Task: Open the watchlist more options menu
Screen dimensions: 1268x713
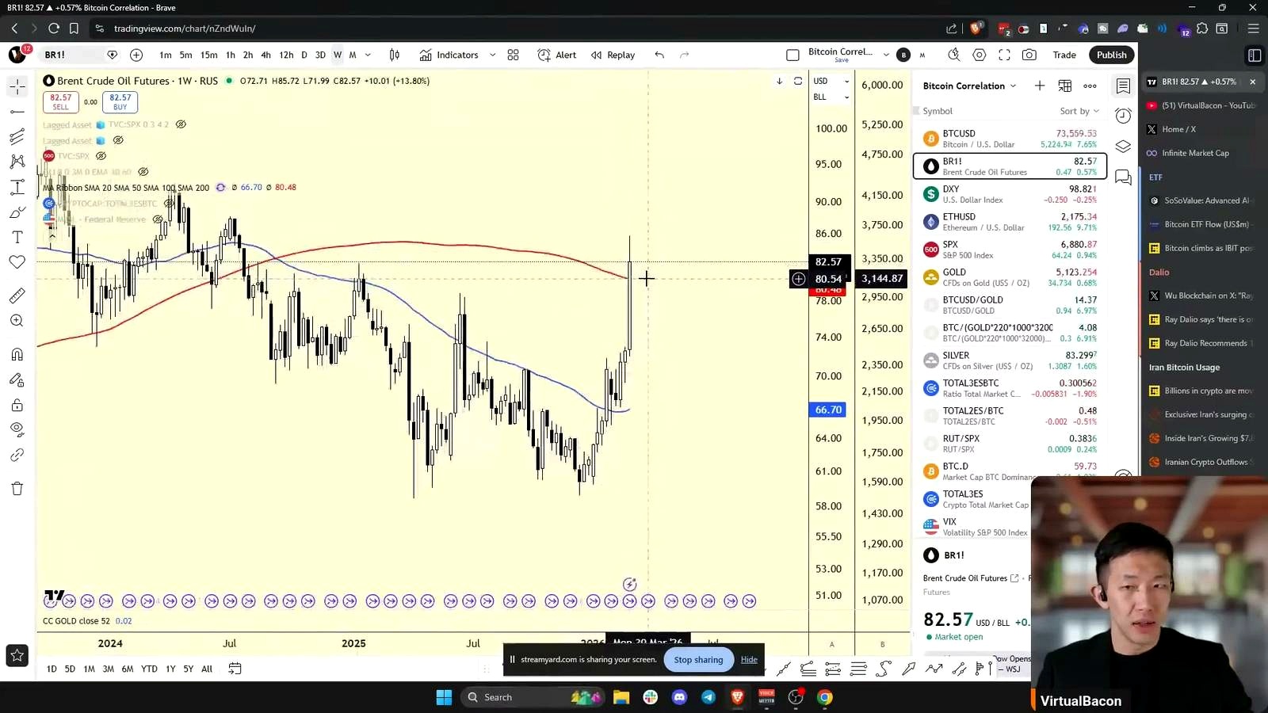Action: click(1090, 86)
